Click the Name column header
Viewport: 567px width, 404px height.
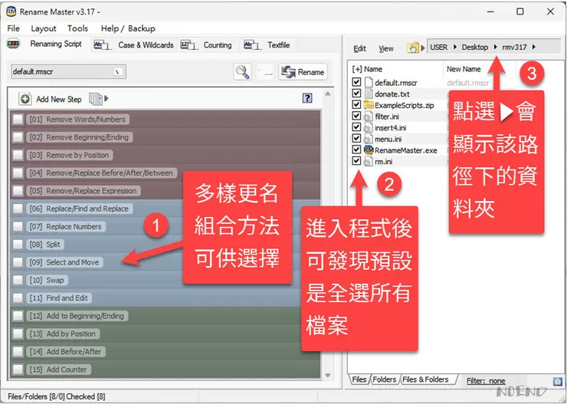[x=373, y=69]
